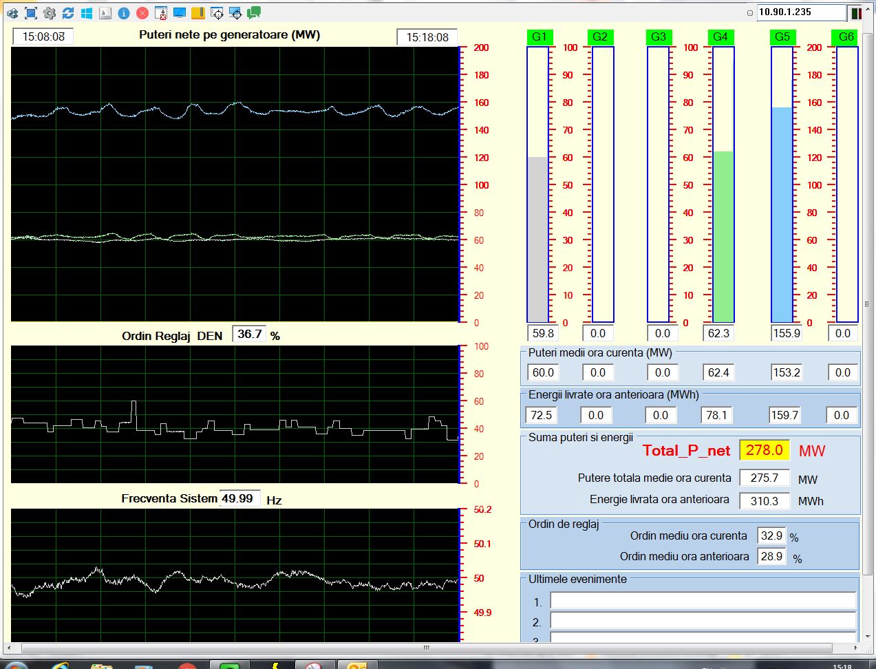Click the red X disconnect icon
This screenshot has width=876, height=669.
(142, 13)
